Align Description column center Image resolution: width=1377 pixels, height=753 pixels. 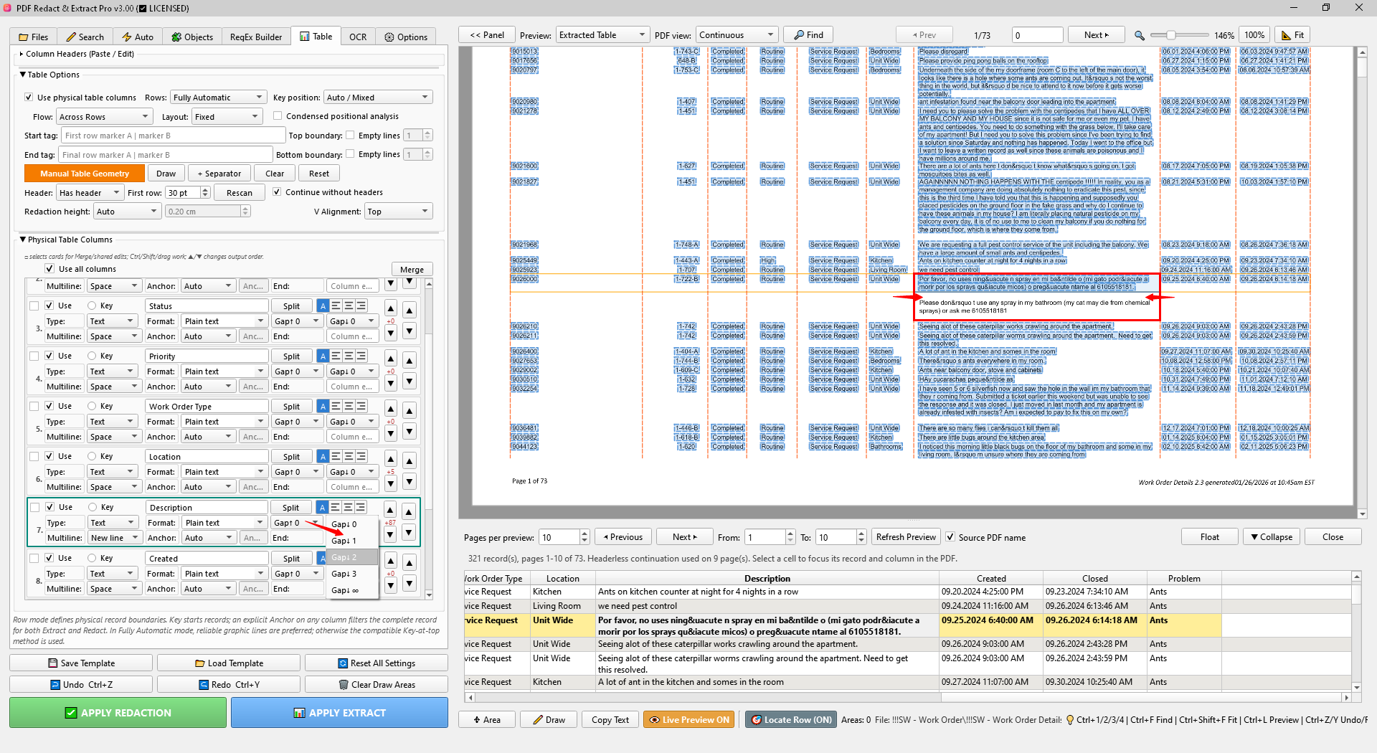click(x=348, y=508)
